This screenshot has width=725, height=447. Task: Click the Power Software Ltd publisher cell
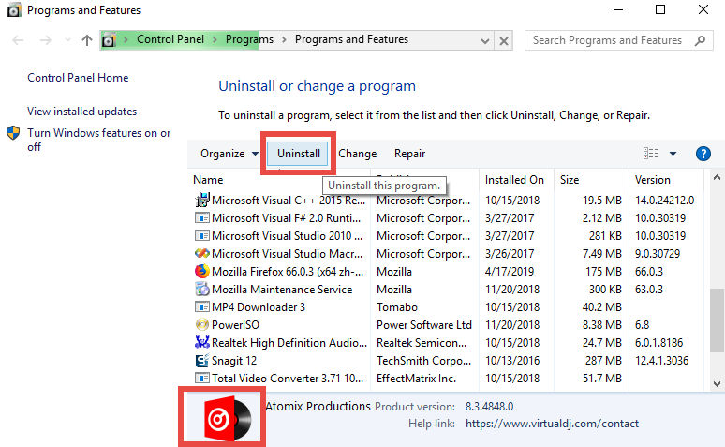424,325
